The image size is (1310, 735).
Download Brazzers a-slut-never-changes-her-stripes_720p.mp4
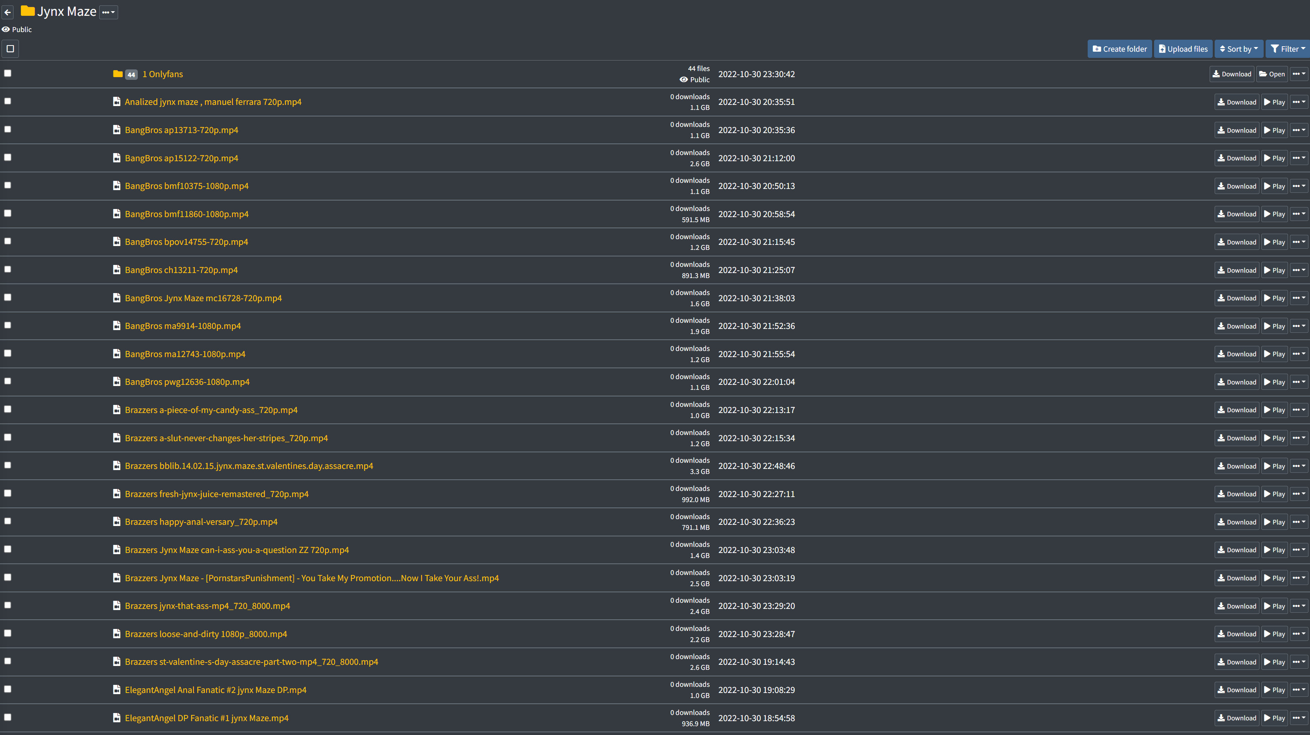[1237, 438]
